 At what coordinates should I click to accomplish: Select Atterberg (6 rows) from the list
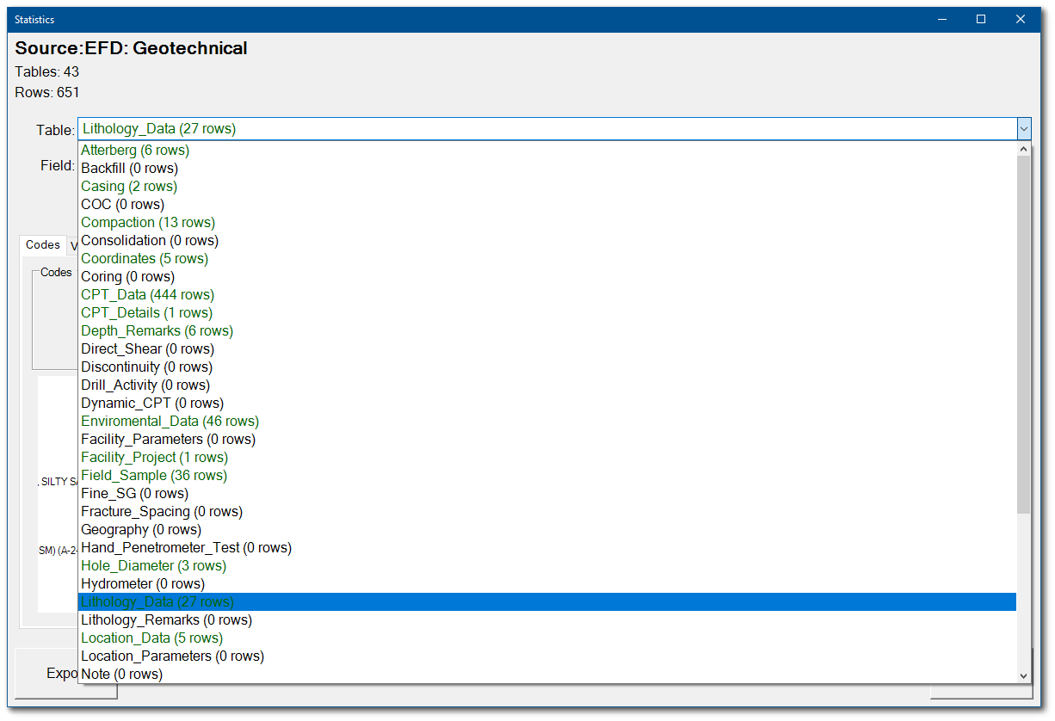click(x=135, y=150)
